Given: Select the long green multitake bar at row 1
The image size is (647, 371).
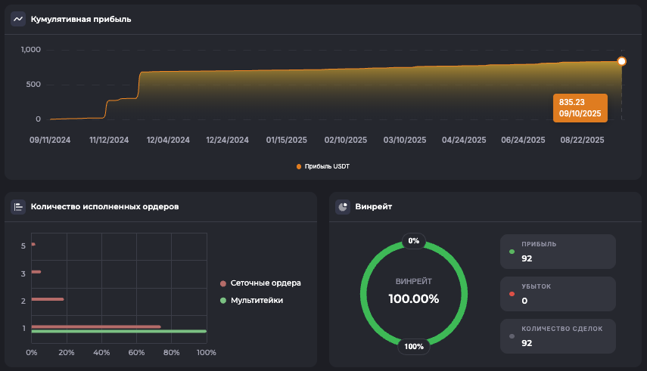Looking at the screenshot, I should (119, 332).
